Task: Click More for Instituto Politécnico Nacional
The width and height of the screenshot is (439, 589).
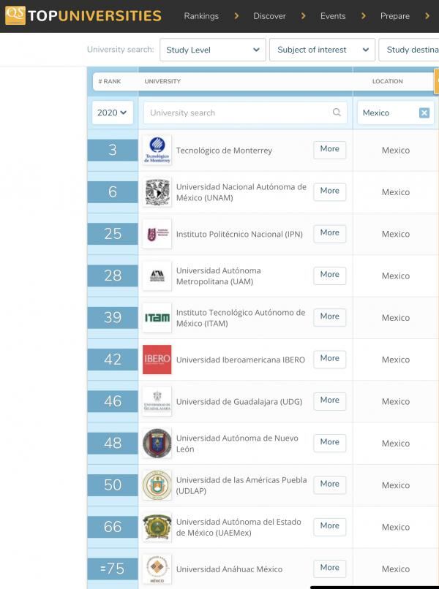Action: point(329,233)
